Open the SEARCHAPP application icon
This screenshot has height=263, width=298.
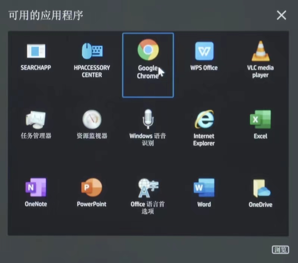[x=36, y=51]
